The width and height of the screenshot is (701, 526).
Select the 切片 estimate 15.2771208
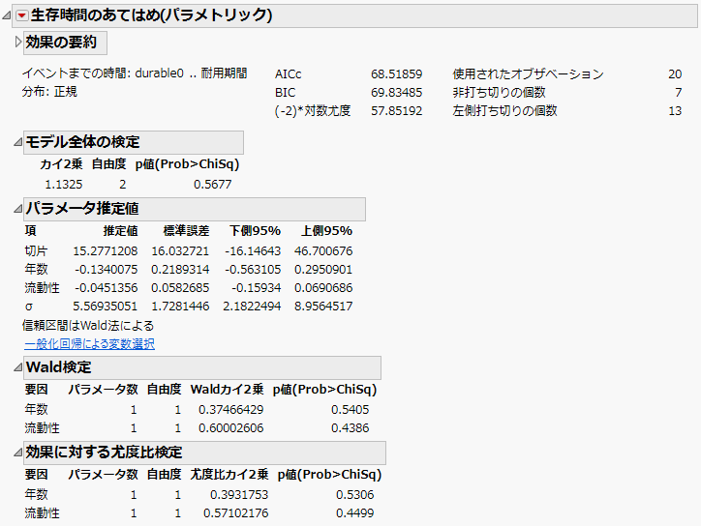106,251
